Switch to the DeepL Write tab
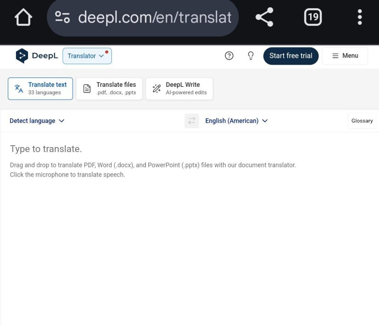This screenshot has height=326, width=379. pos(180,89)
